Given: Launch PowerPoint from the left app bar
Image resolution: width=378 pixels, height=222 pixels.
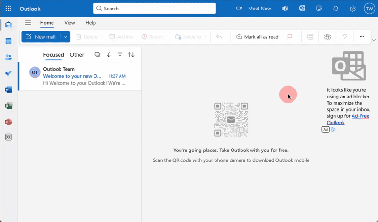Looking at the screenshot, I should (x=9, y=122).
